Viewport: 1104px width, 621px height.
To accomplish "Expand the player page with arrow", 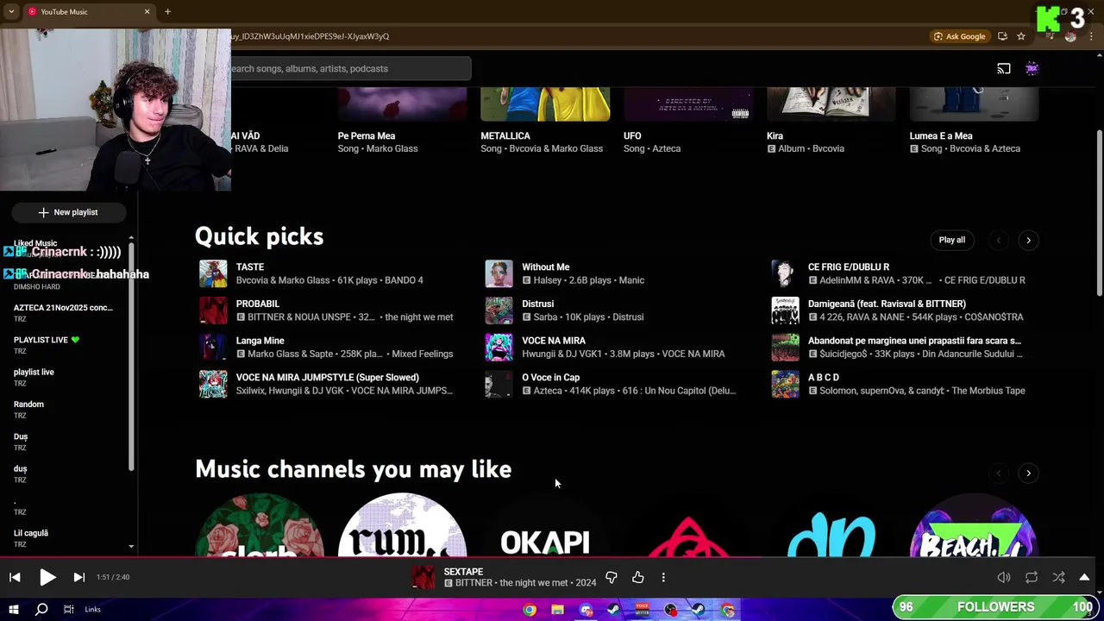I will click(x=1084, y=577).
